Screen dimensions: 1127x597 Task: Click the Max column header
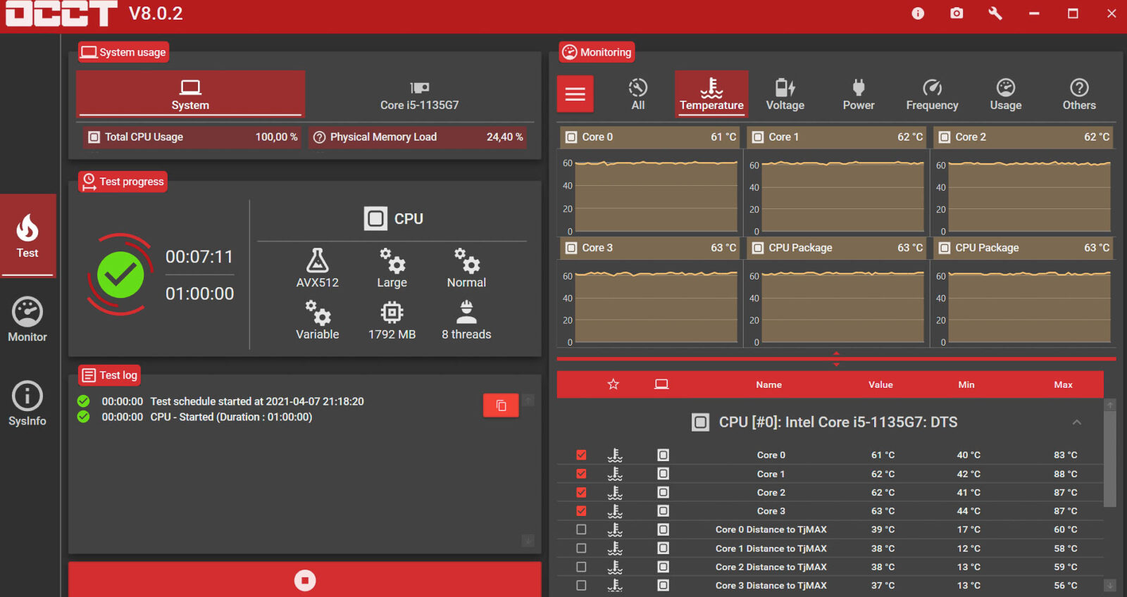1064,384
